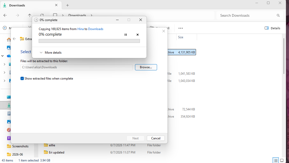Sort by the Size column header
The image size is (289, 163).
187,37
